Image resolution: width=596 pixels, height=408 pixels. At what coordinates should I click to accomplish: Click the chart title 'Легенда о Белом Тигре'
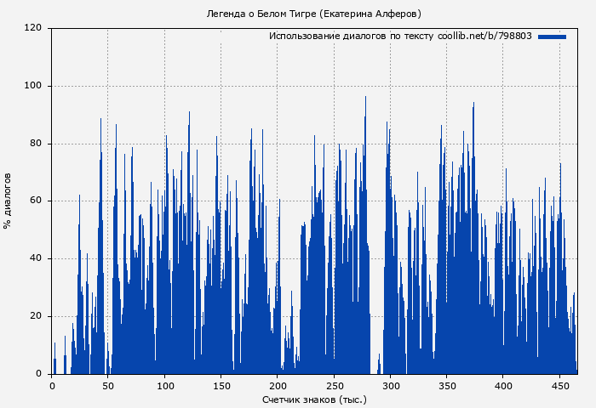click(x=314, y=14)
